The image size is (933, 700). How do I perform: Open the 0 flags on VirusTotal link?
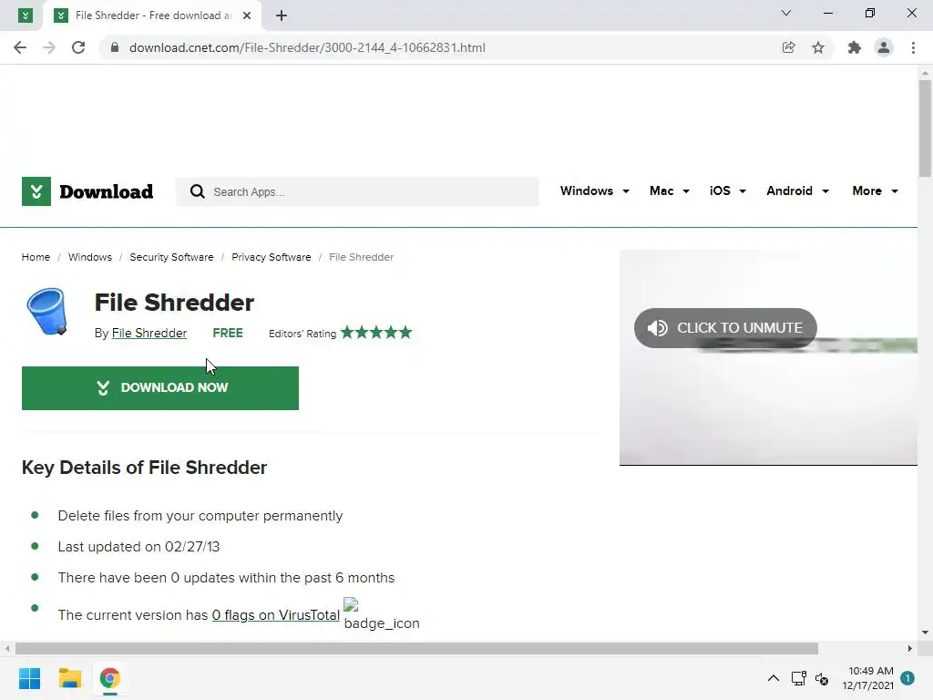(x=275, y=615)
